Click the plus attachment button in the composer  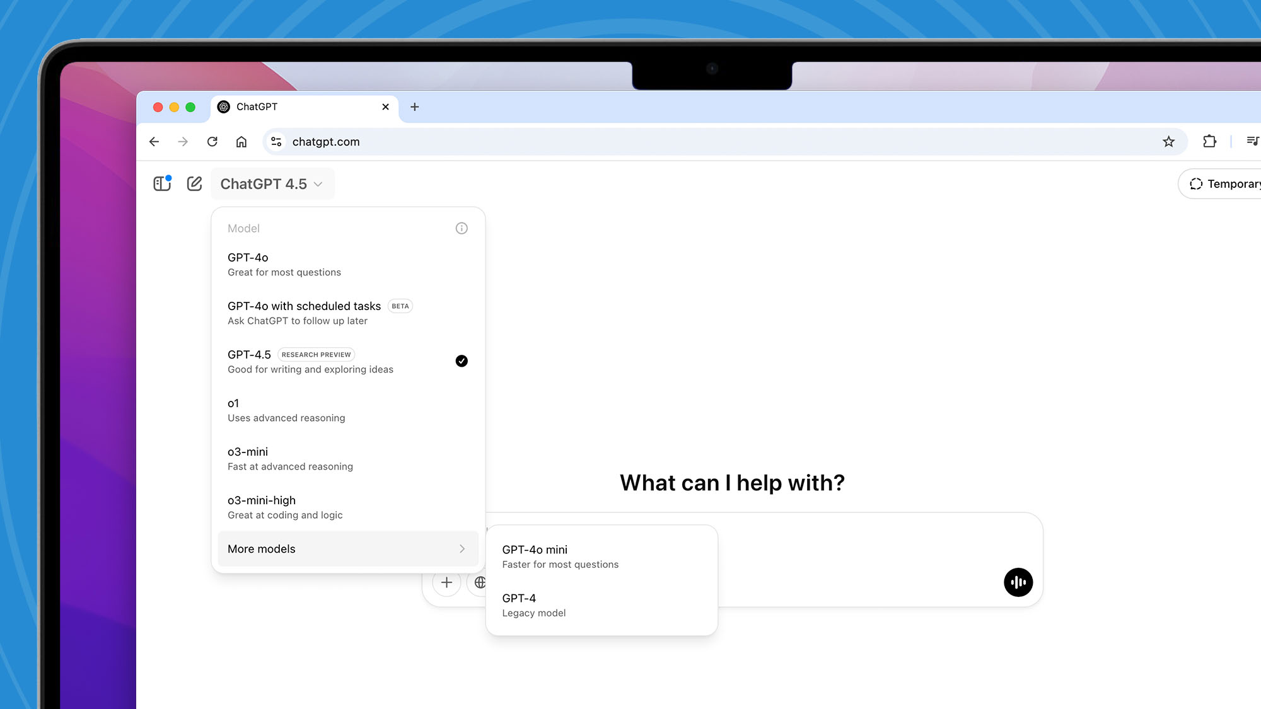446,582
